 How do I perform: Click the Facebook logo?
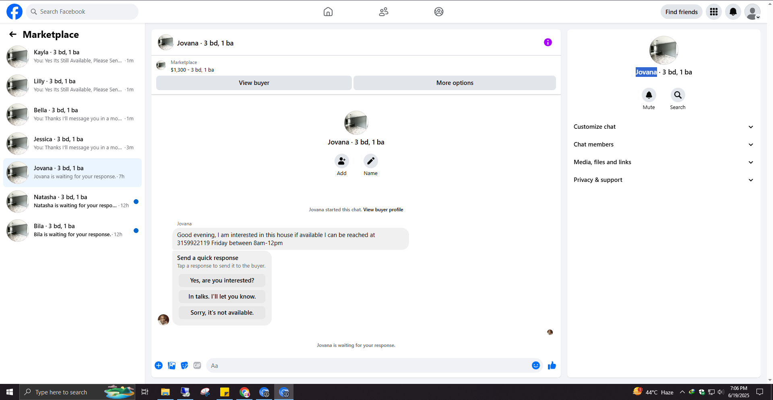(x=14, y=12)
